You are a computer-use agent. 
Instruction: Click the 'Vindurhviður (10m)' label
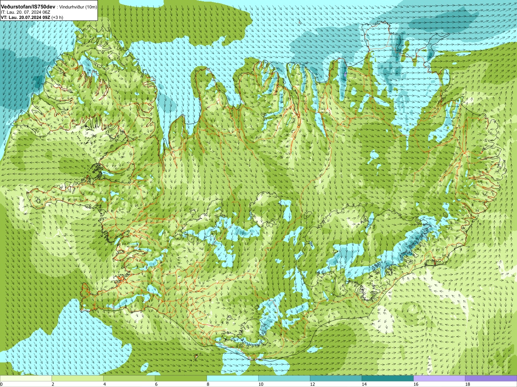[78, 7]
